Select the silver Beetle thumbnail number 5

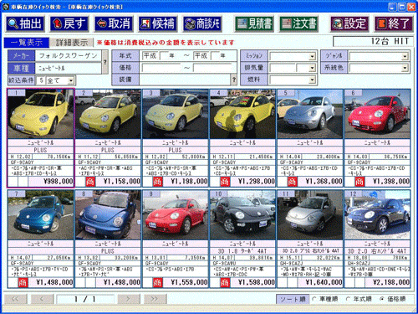point(310,114)
